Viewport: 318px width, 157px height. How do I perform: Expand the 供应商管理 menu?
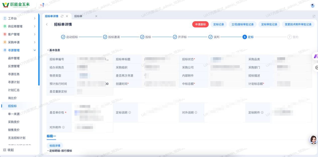click(x=34, y=26)
